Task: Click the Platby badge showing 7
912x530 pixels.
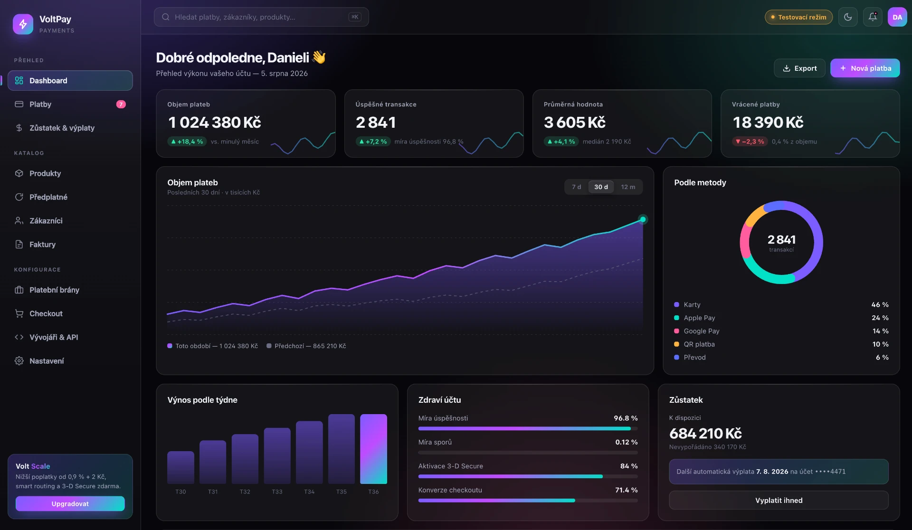Action: (x=121, y=104)
